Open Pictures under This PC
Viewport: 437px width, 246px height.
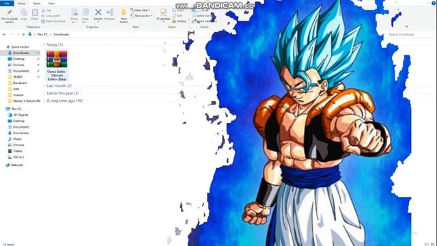click(x=18, y=145)
